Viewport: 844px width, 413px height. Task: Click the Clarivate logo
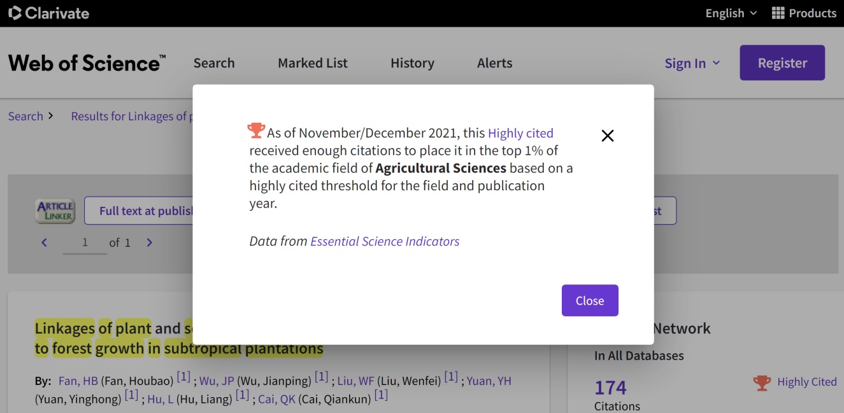(49, 13)
